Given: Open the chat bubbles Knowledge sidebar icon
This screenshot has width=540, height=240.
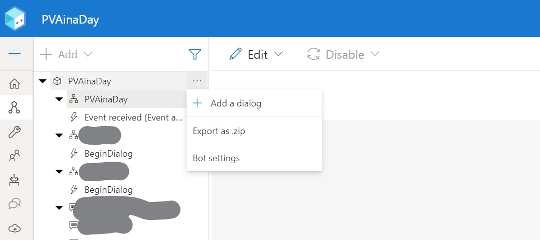Looking at the screenshot, I should [x=15, y=204].
